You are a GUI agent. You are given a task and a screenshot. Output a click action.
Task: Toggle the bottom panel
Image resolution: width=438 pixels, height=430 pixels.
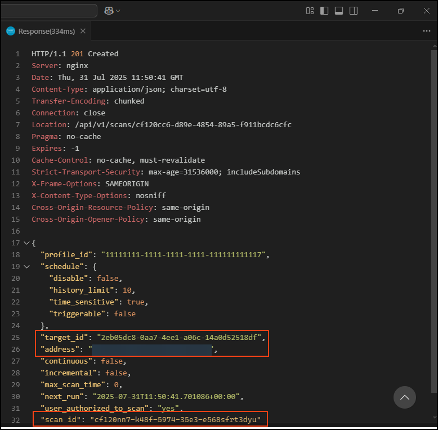(x=339, y=11)
